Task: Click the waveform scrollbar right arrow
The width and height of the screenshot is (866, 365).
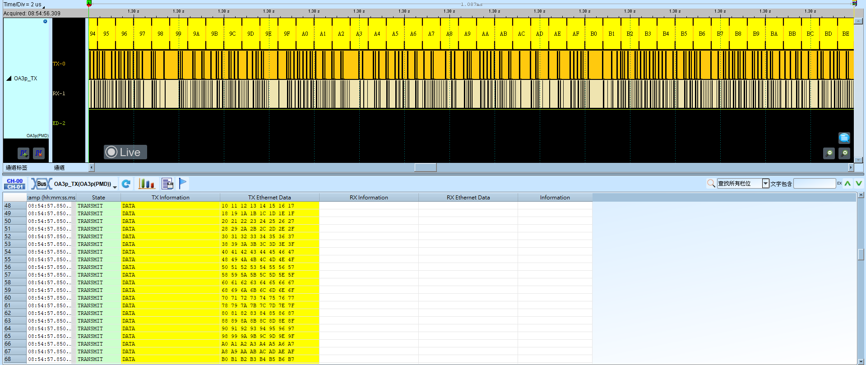Action: point(851,167)
